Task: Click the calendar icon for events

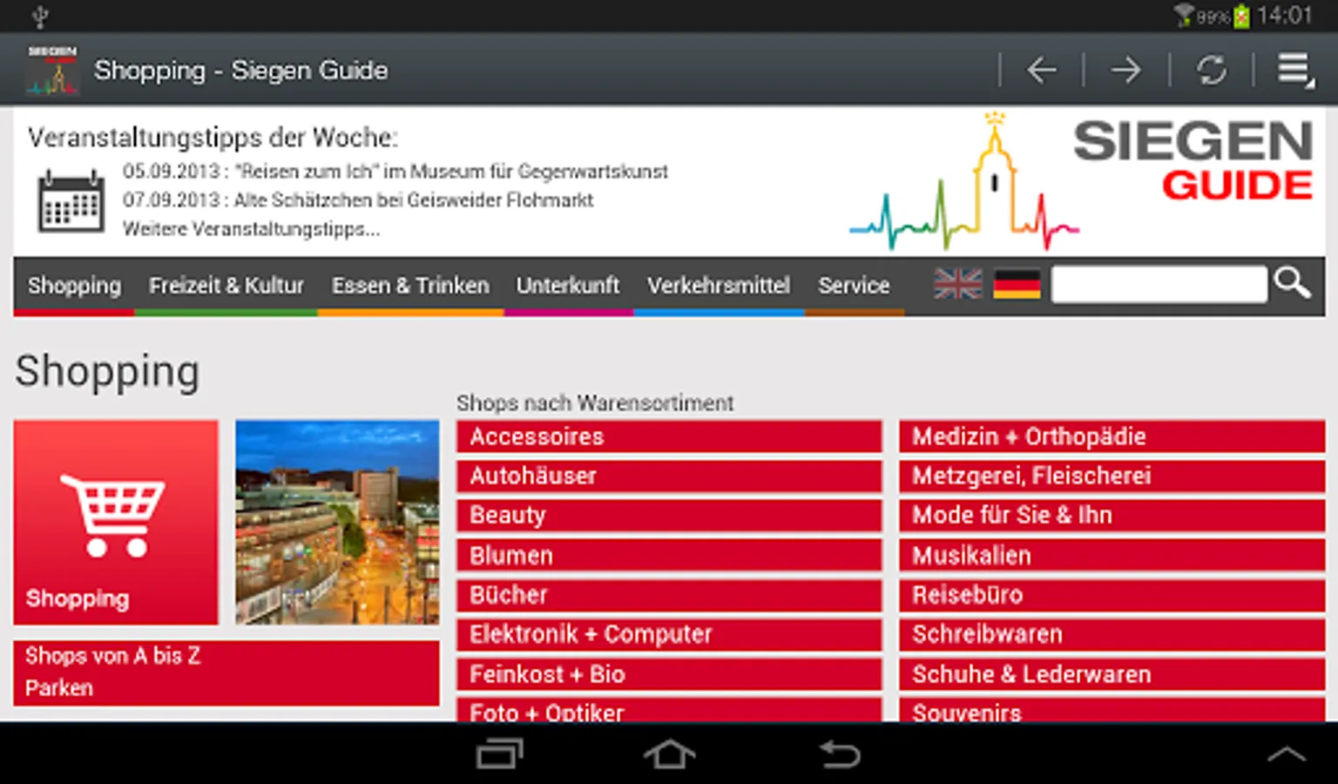Action: pyautogui.click(x=71, y=201)
